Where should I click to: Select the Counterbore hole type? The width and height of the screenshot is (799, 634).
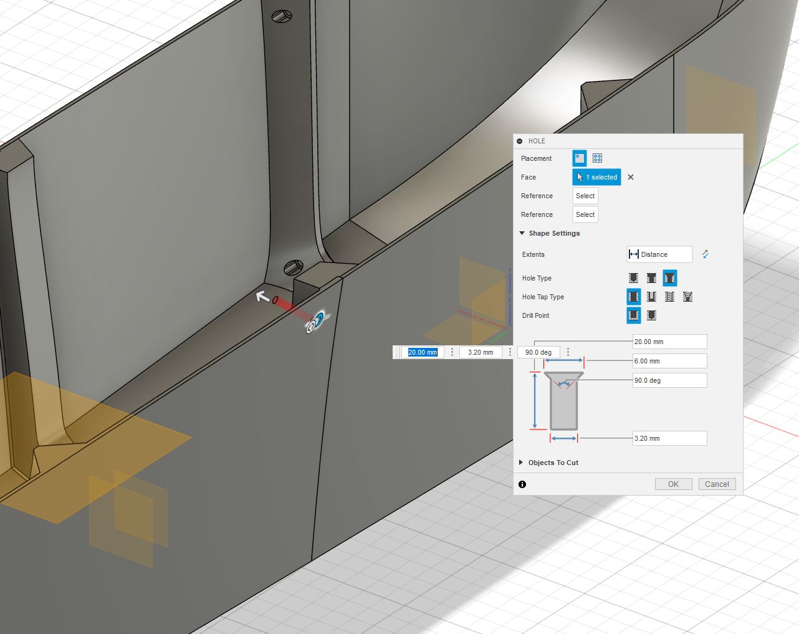(652, 278)
